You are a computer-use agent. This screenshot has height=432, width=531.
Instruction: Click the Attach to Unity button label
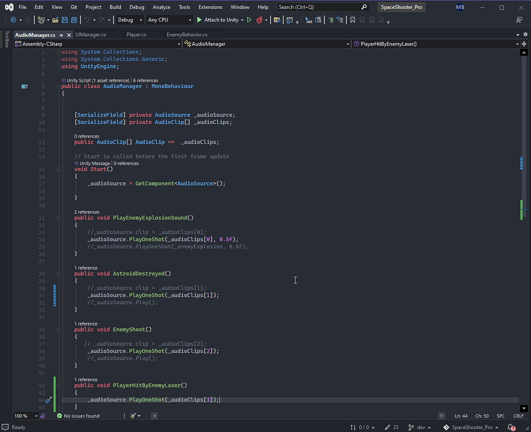221,20
